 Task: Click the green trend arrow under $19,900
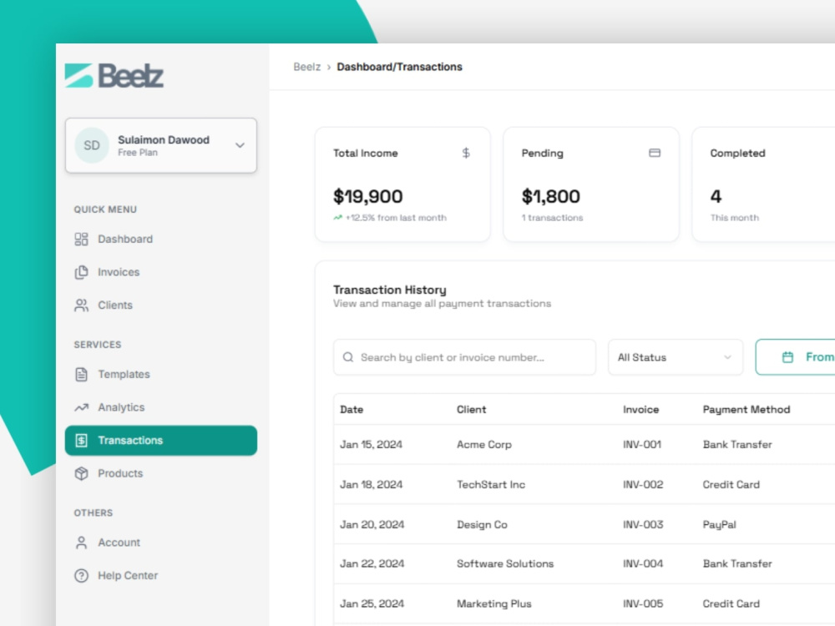(x=337, y=217)
